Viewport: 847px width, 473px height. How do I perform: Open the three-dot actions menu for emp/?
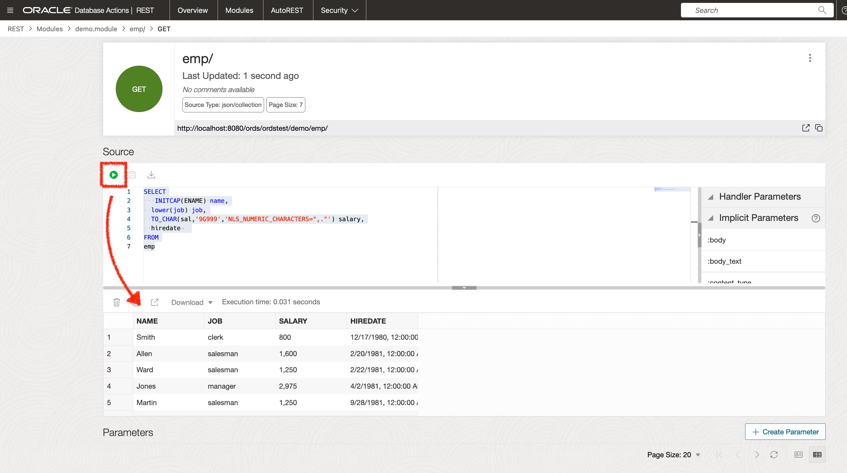click(x=810, y=58)
